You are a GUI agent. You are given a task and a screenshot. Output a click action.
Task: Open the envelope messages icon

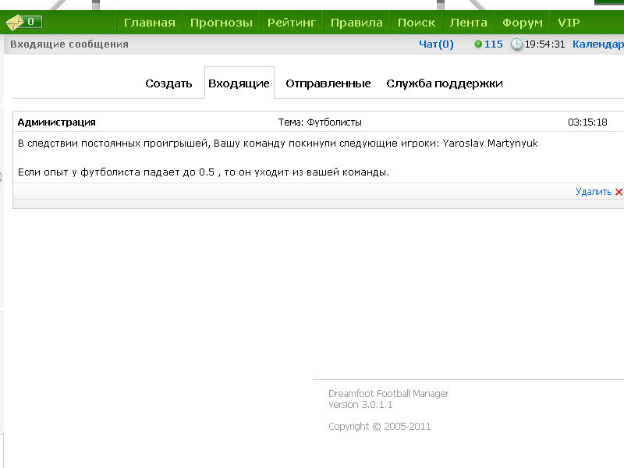coord(15,23)
